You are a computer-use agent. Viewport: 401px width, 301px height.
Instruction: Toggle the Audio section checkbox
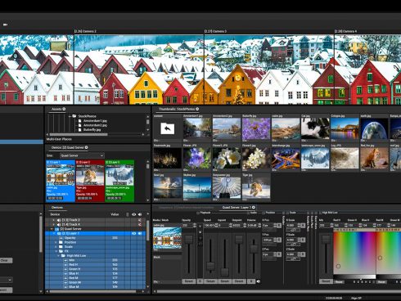click(248, 213)
